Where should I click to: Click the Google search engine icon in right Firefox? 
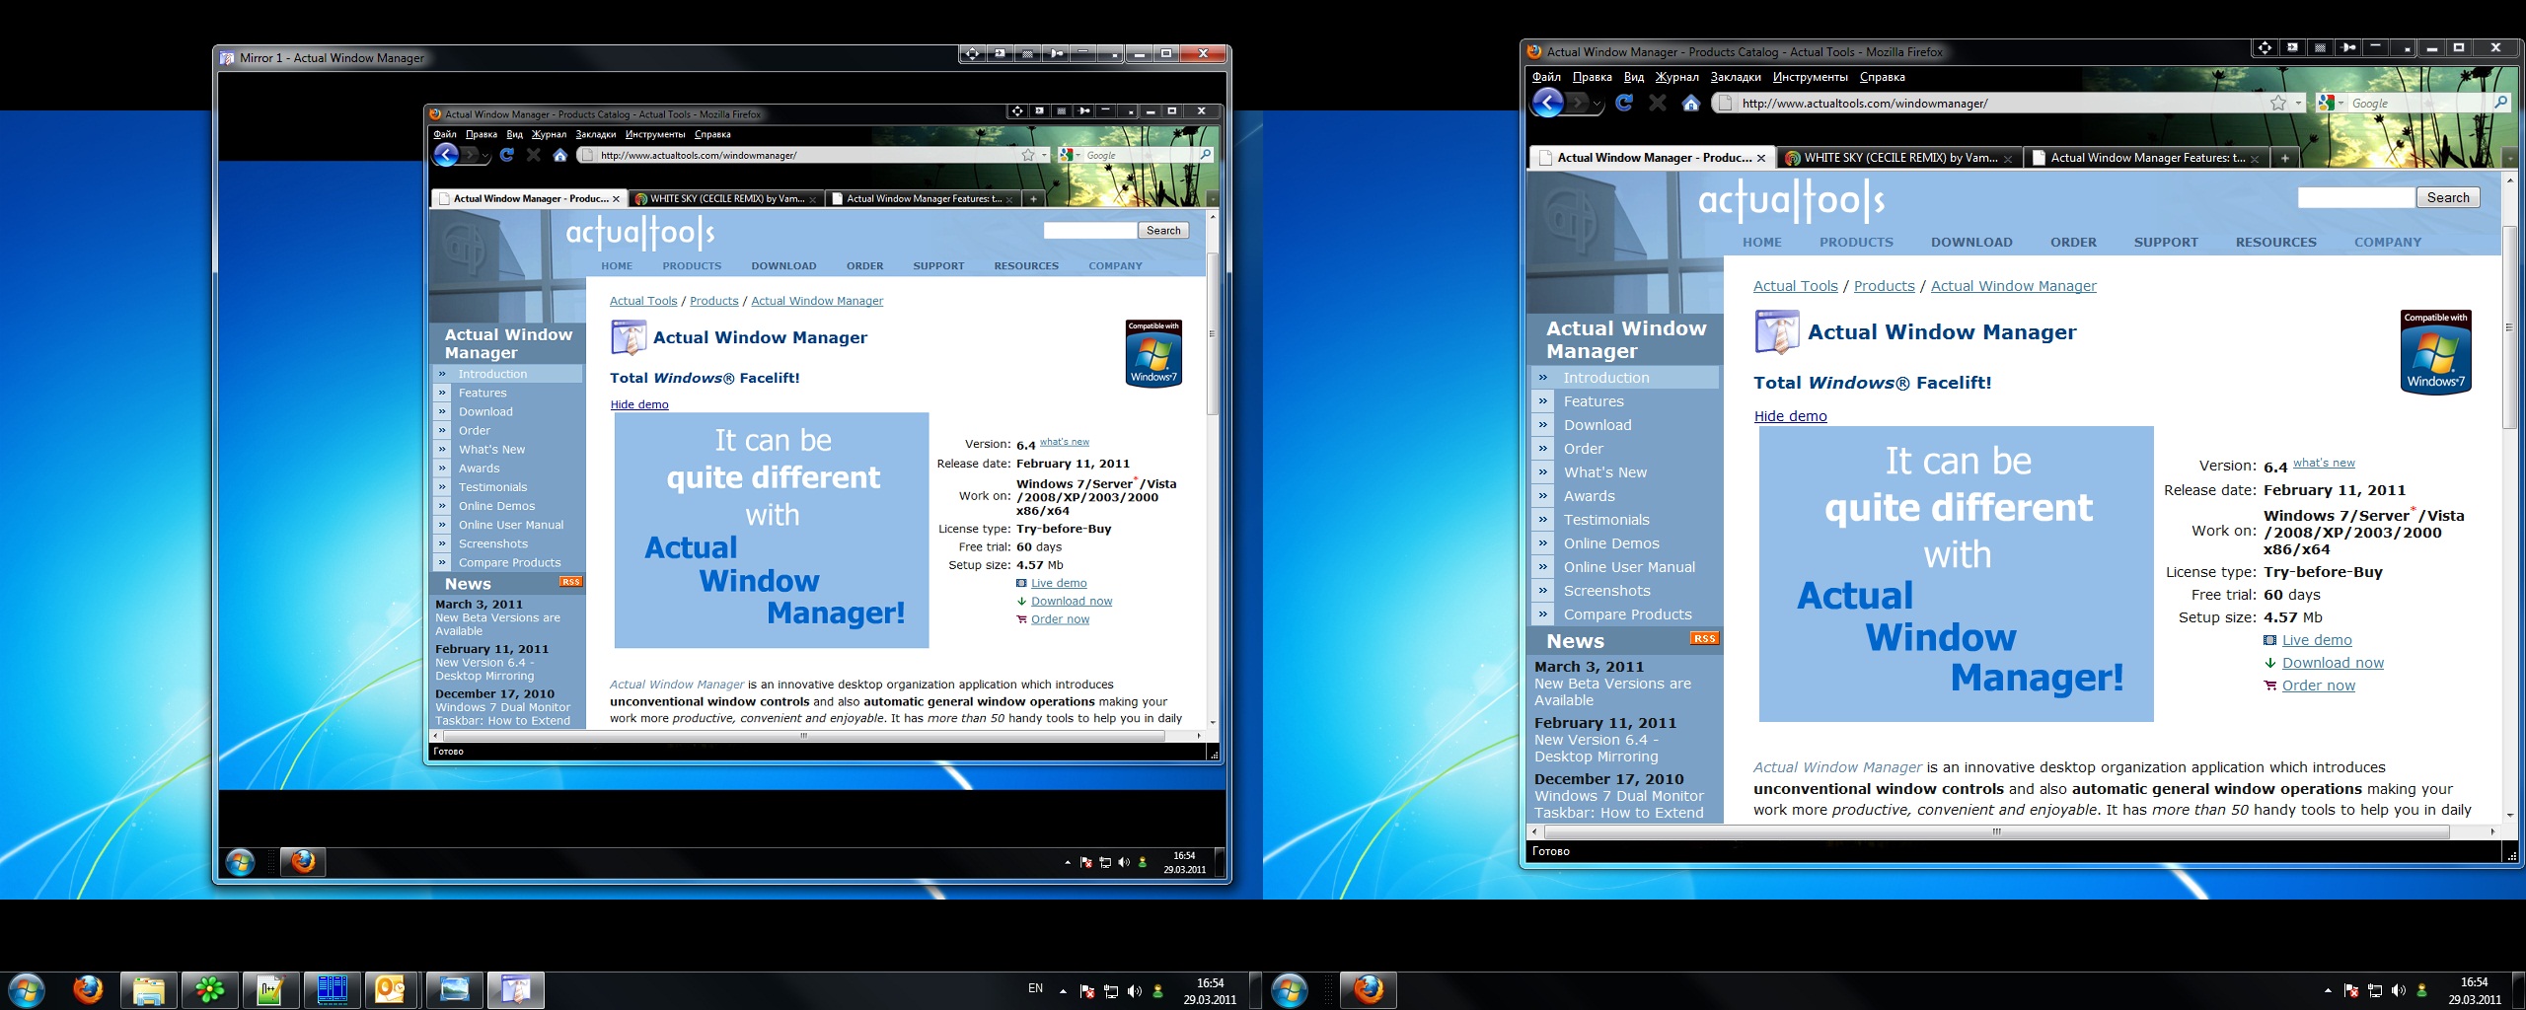tap(2326, 103)
